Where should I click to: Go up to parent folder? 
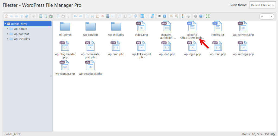pos(22,16)
